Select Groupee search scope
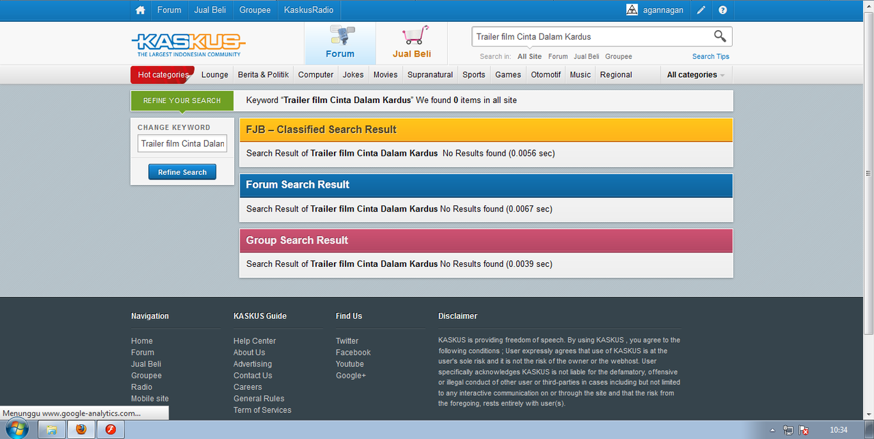The width and height of the screenshot is (874, 439). [x=619, y=57]
